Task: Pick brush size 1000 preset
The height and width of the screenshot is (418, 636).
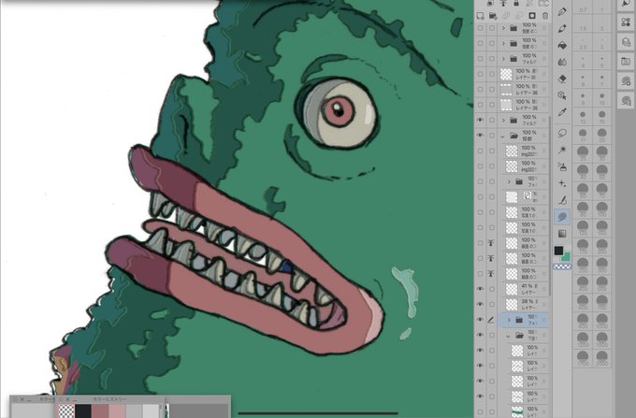Action: click(x=602, y=321)
